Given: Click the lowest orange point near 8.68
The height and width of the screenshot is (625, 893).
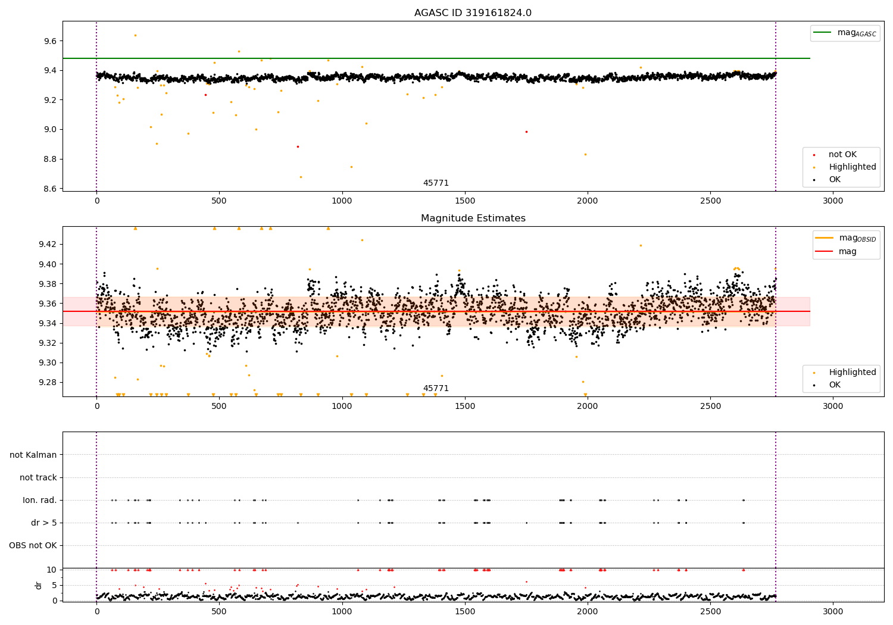Looking at the screenshot, I should [301, 177].
